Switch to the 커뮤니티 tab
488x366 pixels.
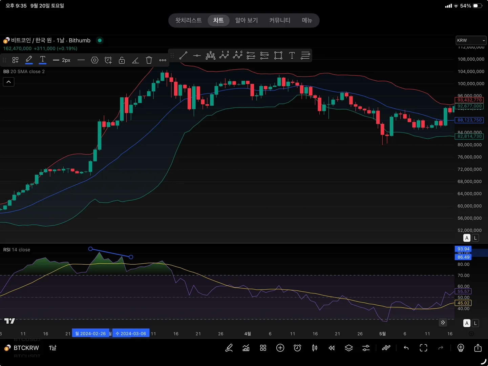pyautogui.click(x=280, y=20)
